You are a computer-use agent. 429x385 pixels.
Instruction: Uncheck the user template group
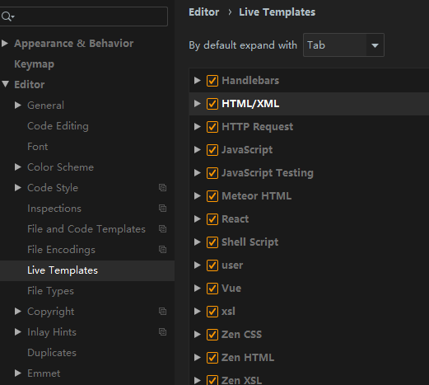[212, 265]
